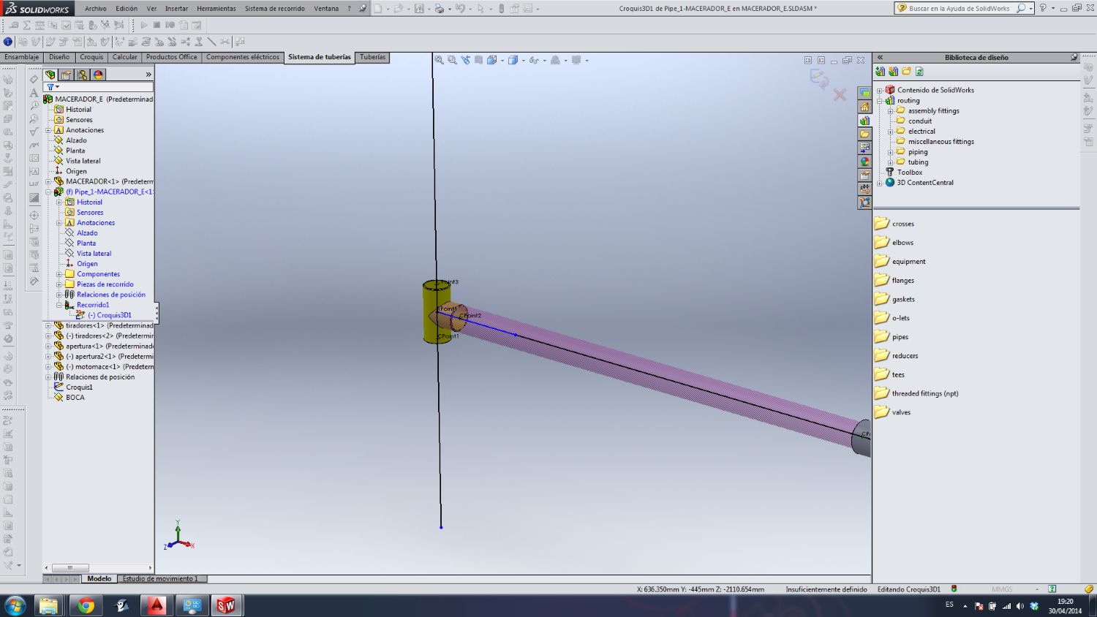Screen dimensions: 1097x617
Task: Collapse the Biblioteca de diseño panel with chevrons
Action: (x=880, y=57)
